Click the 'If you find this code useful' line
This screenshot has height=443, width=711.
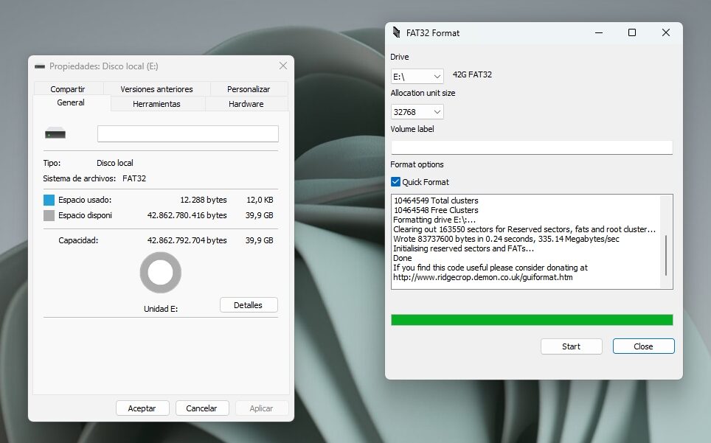click(x=490, y=268)
